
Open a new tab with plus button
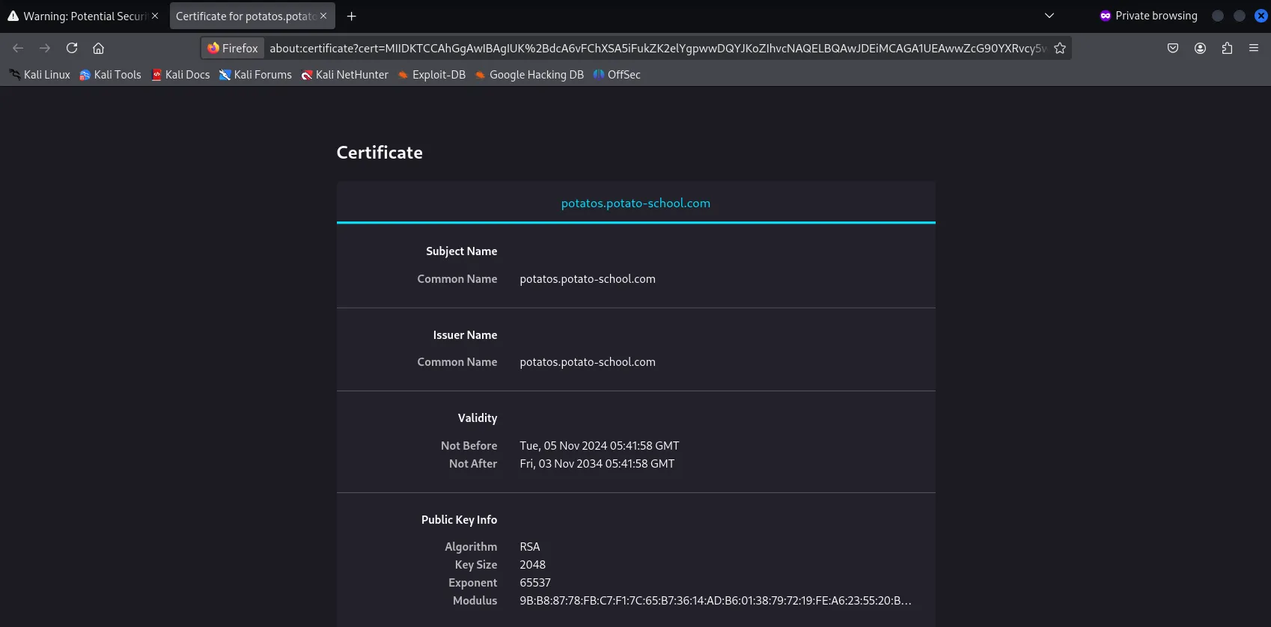352,16
